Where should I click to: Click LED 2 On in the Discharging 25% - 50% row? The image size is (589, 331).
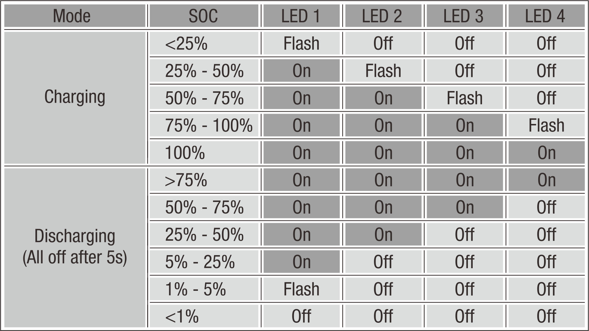click(383, 235)
